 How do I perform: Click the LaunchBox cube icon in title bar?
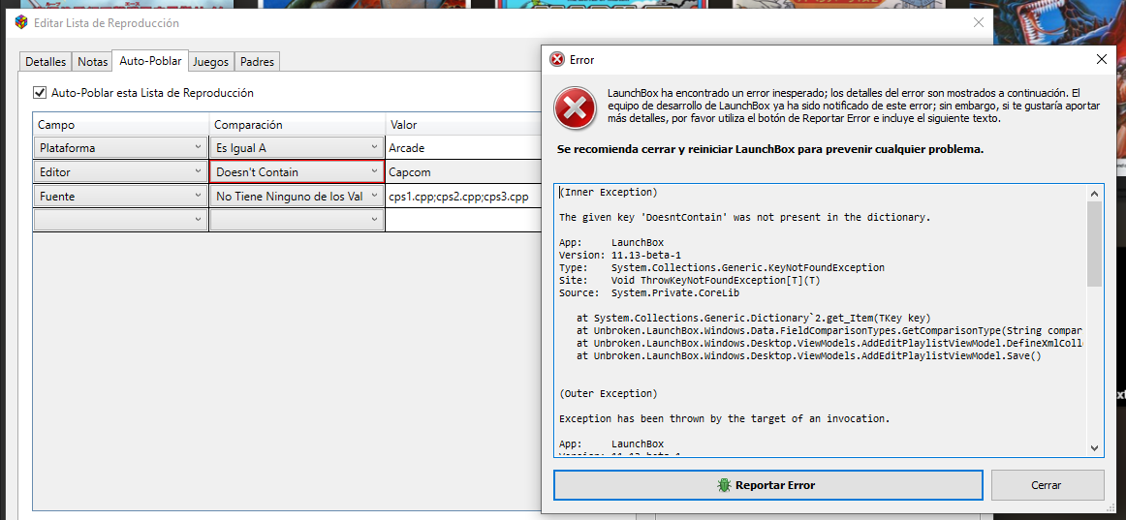(21, 23)
